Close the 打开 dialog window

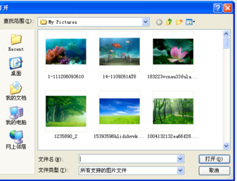click(228, 8)
